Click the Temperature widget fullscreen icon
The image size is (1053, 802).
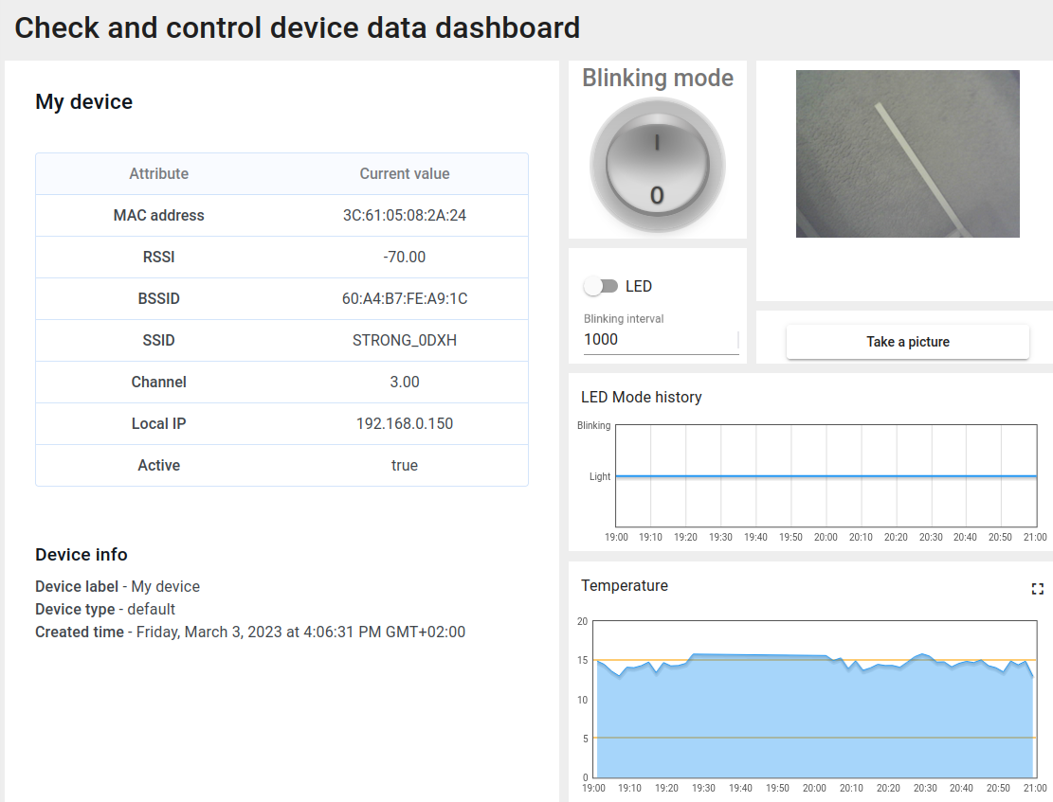click(1037, 589)
